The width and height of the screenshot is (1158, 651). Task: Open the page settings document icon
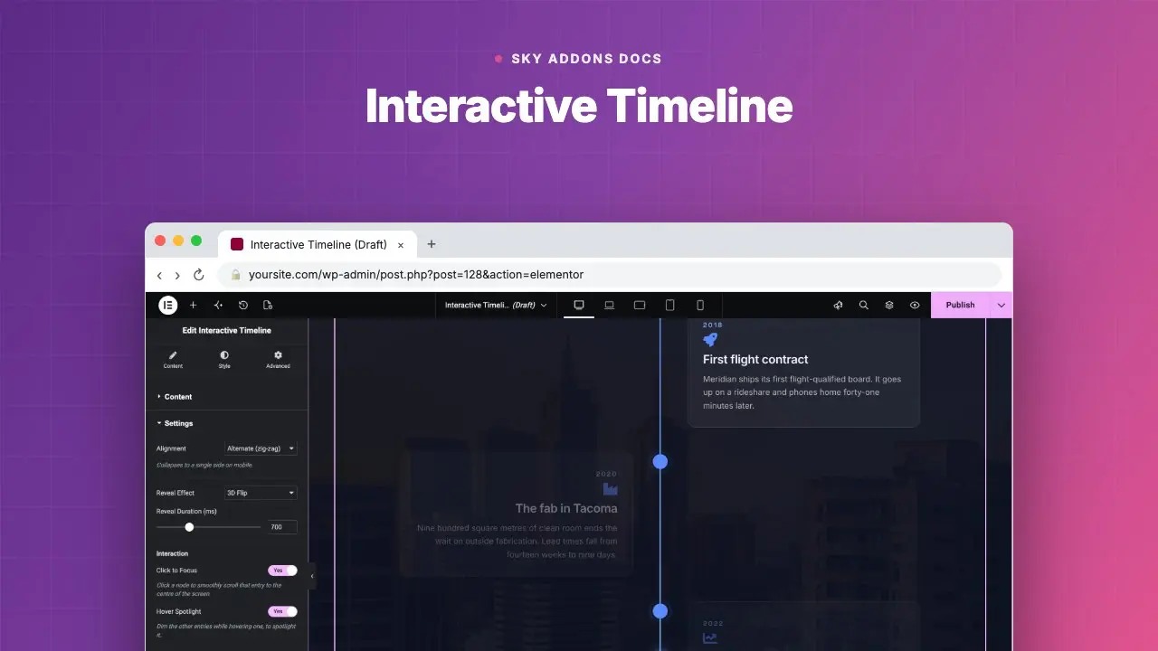tap(268, 305)
